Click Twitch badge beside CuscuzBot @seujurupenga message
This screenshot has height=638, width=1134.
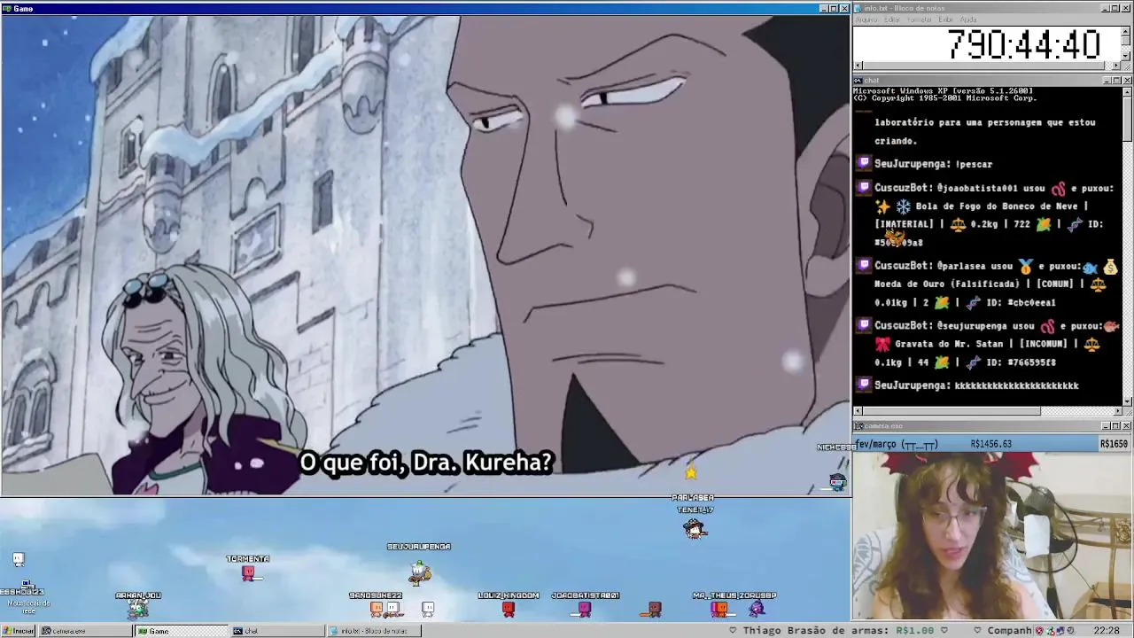tap(864, 325)
